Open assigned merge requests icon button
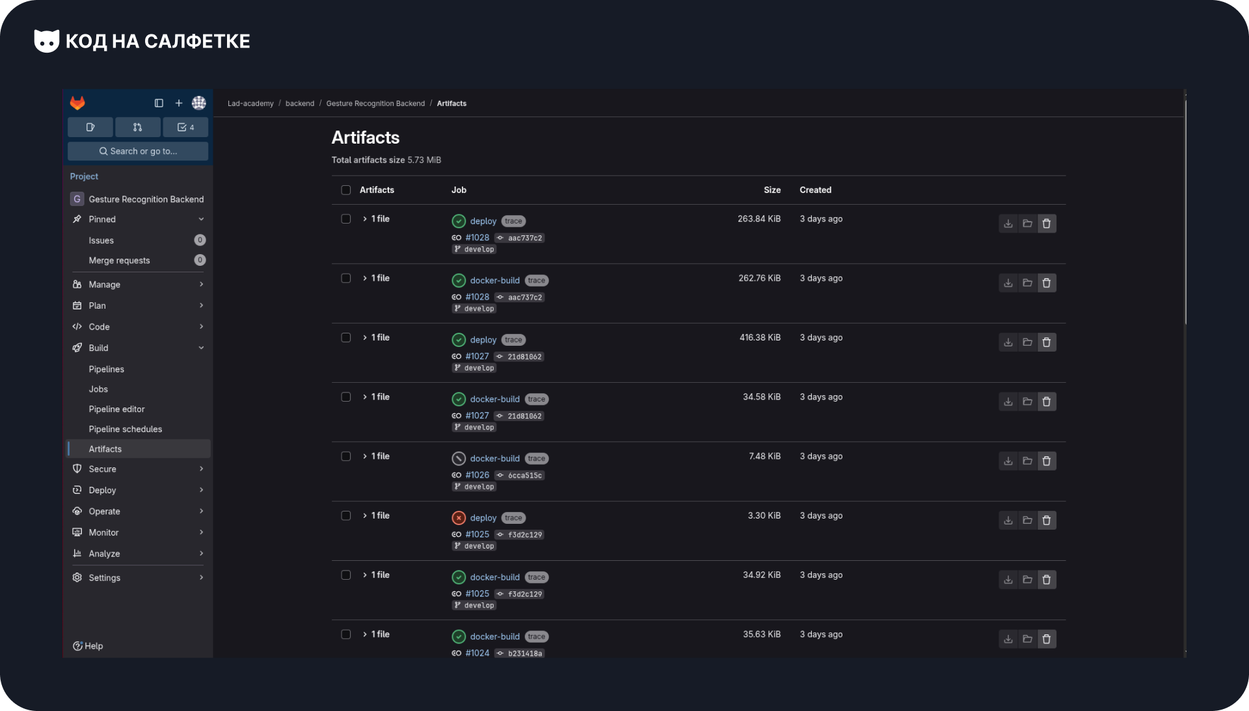This screenshot has width=1249, height=711. point(137,127)
